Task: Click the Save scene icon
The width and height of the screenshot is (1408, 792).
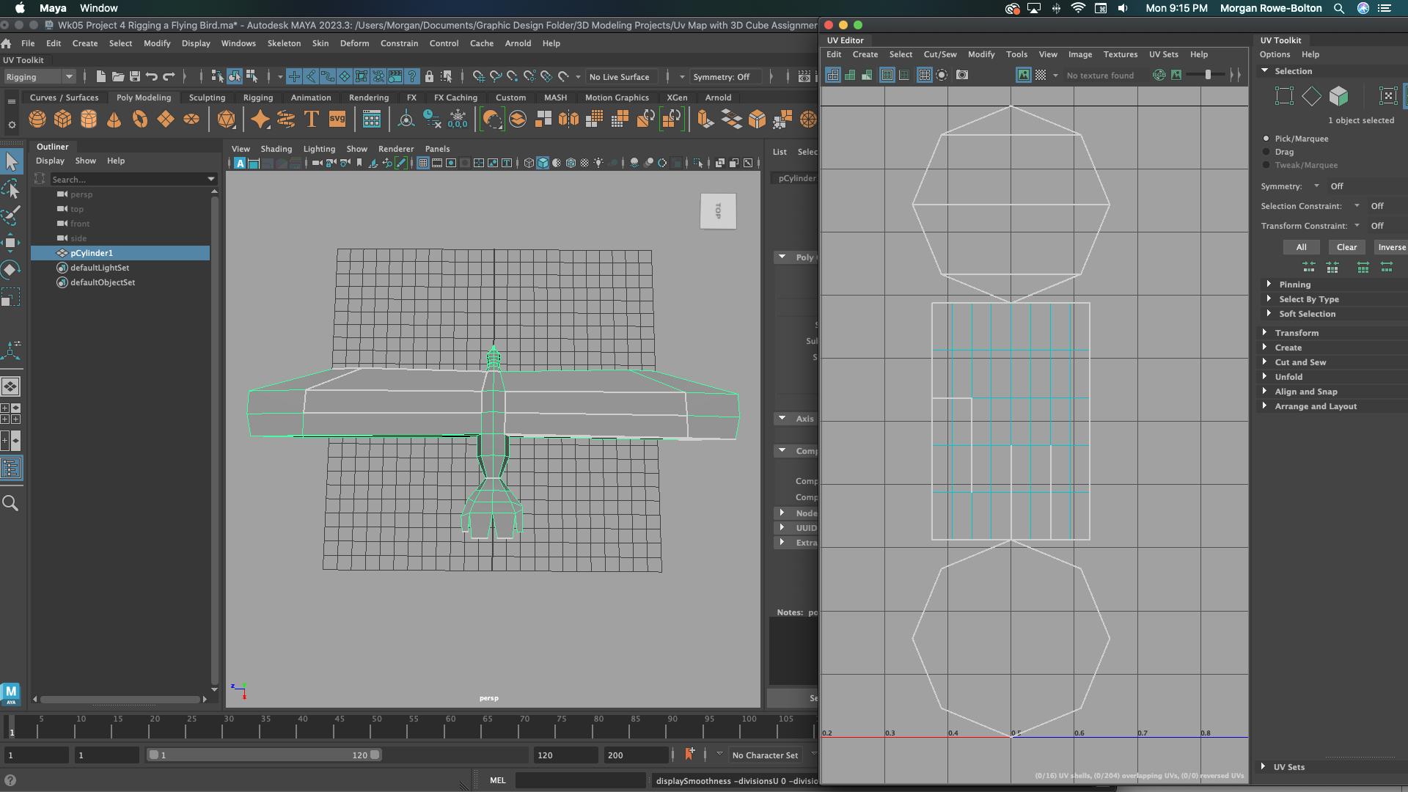Action: (135, 76)
